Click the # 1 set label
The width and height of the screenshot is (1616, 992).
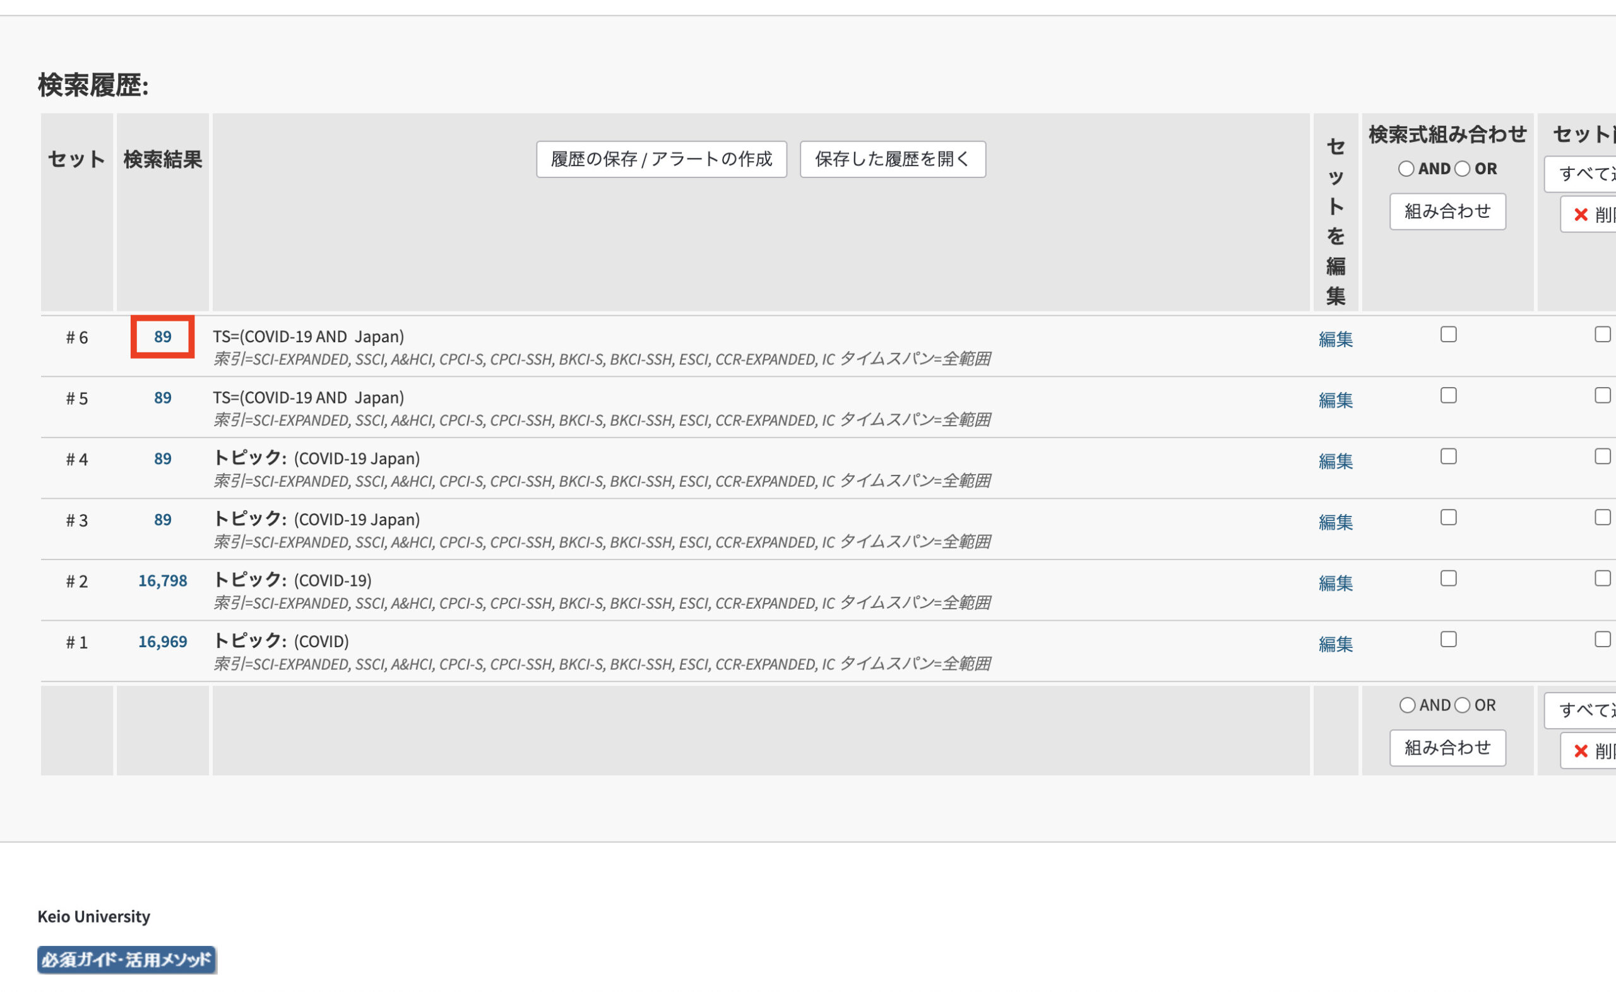tap(77, 643)
